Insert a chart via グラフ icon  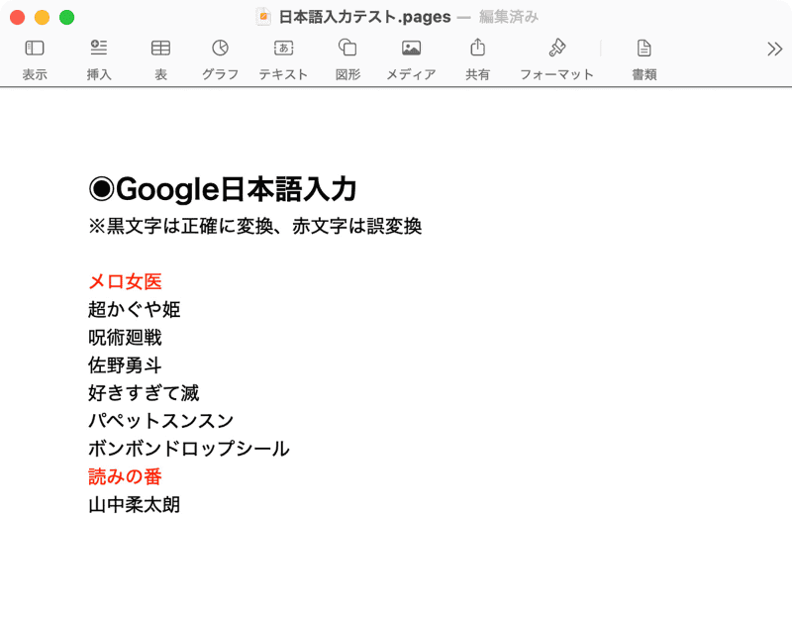(x=220, y=48)
